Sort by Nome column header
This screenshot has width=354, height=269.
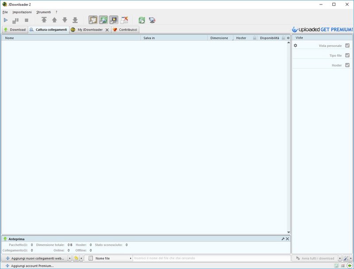tap(71, 38)
